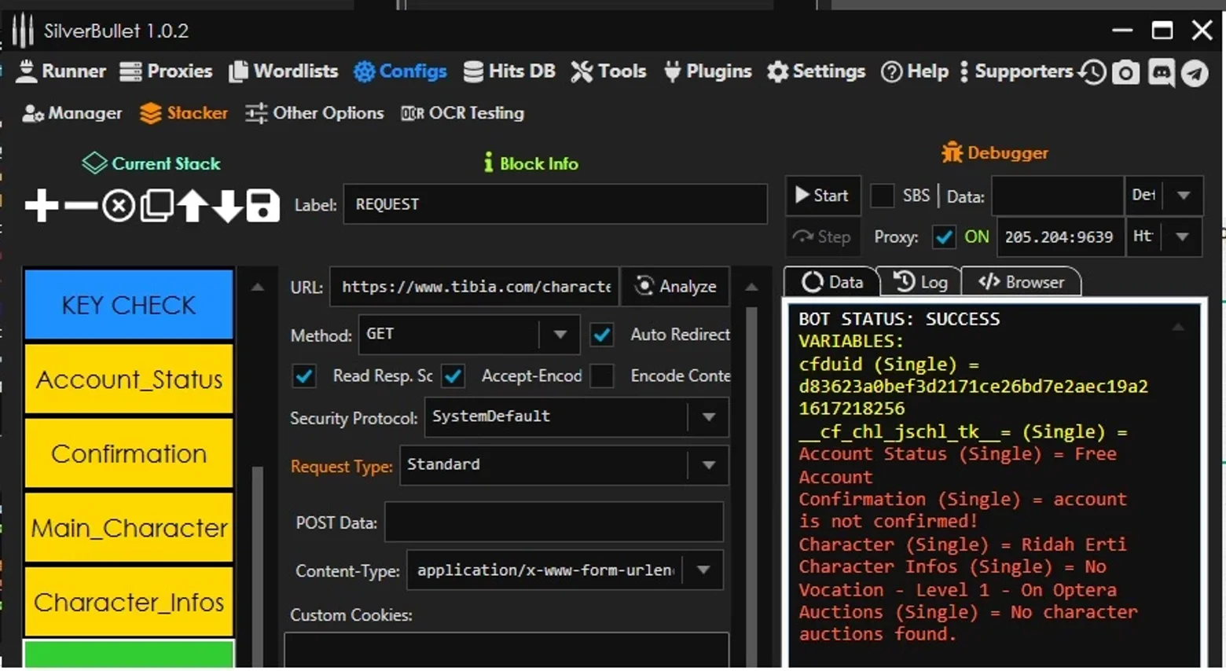Click the Block Info scroll-up arrow
This screenshot has height=671, width=1226.
pyautogui.click(x=751, y=288)
